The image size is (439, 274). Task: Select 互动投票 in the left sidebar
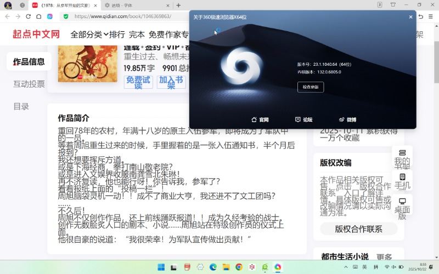29,84
